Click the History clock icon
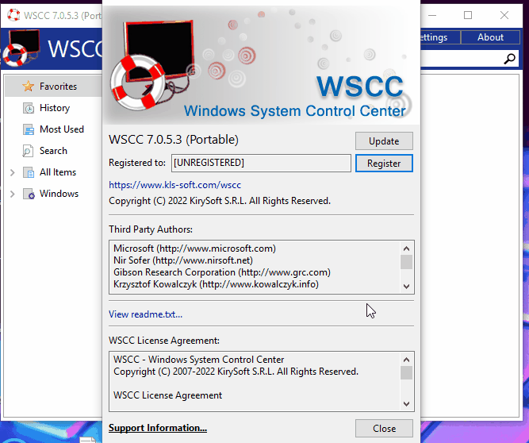This screenshot has height=443, width=529. (29, 108)
